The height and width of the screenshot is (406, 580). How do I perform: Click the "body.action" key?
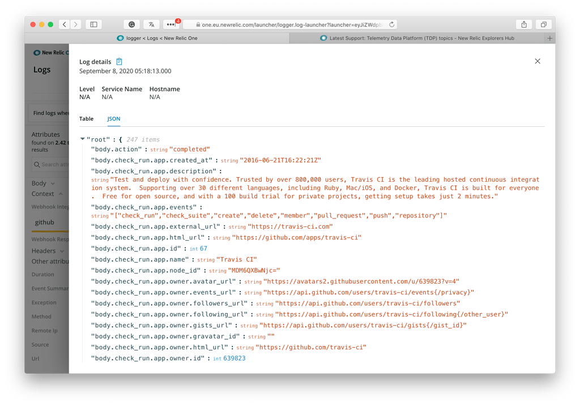pyautogui.click(x=117, y=149)
